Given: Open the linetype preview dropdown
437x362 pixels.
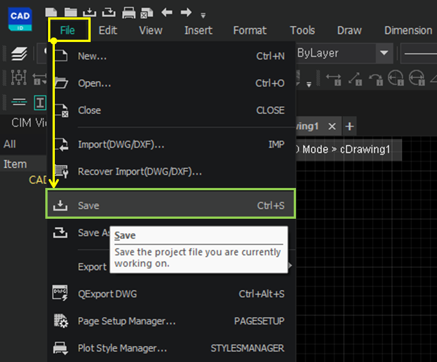Looking at the screenshot, I should [x=419, y=53].
